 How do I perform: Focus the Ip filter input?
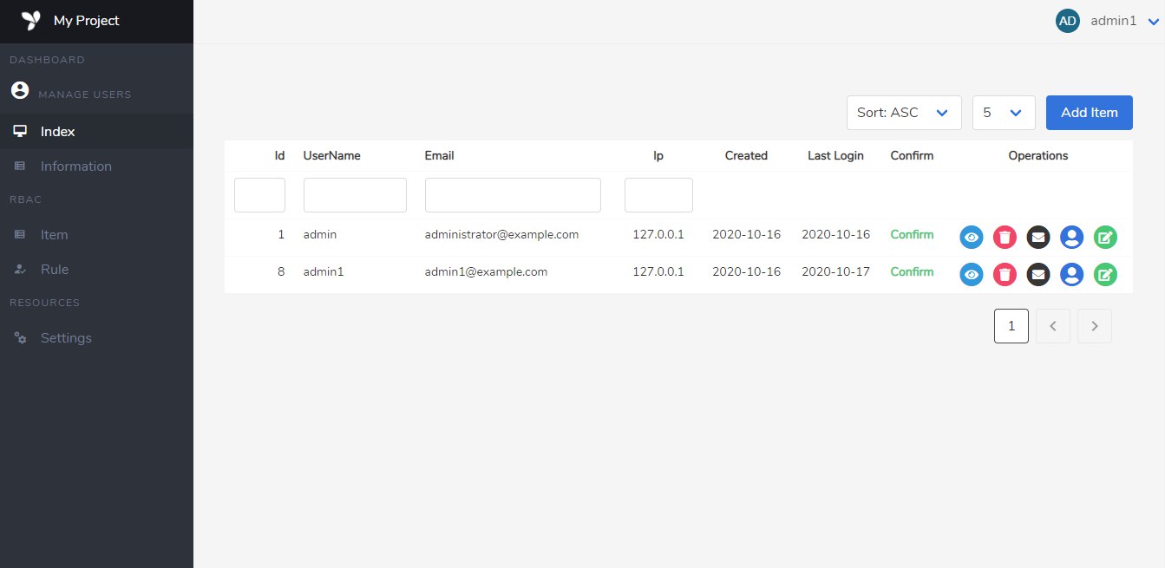[658, 195]
